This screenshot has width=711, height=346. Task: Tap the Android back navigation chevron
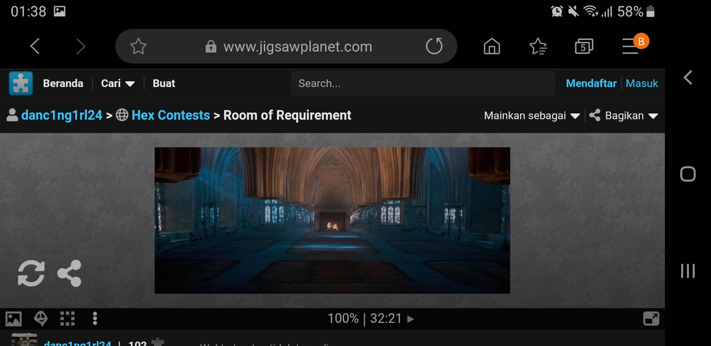pyautogui.click(x=688, y=77)
